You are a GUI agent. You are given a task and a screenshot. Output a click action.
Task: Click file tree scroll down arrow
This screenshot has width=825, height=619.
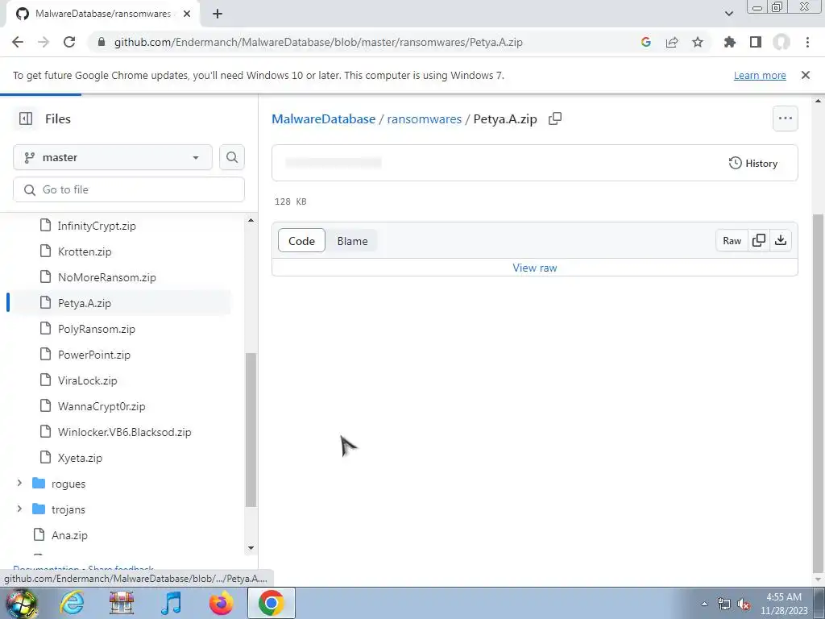tap(251, 548)
